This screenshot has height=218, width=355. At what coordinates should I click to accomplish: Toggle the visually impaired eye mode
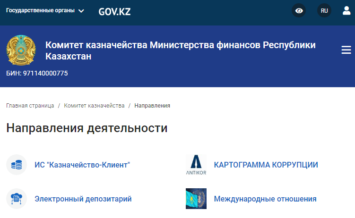pos(299,10)
